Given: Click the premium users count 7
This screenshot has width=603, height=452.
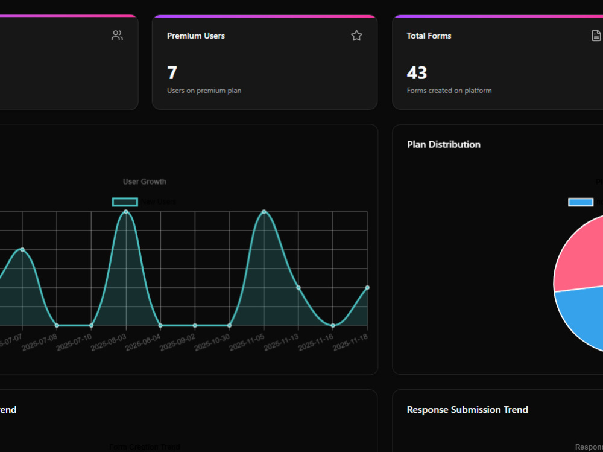Looking at the screenshot, I should 172,73.
